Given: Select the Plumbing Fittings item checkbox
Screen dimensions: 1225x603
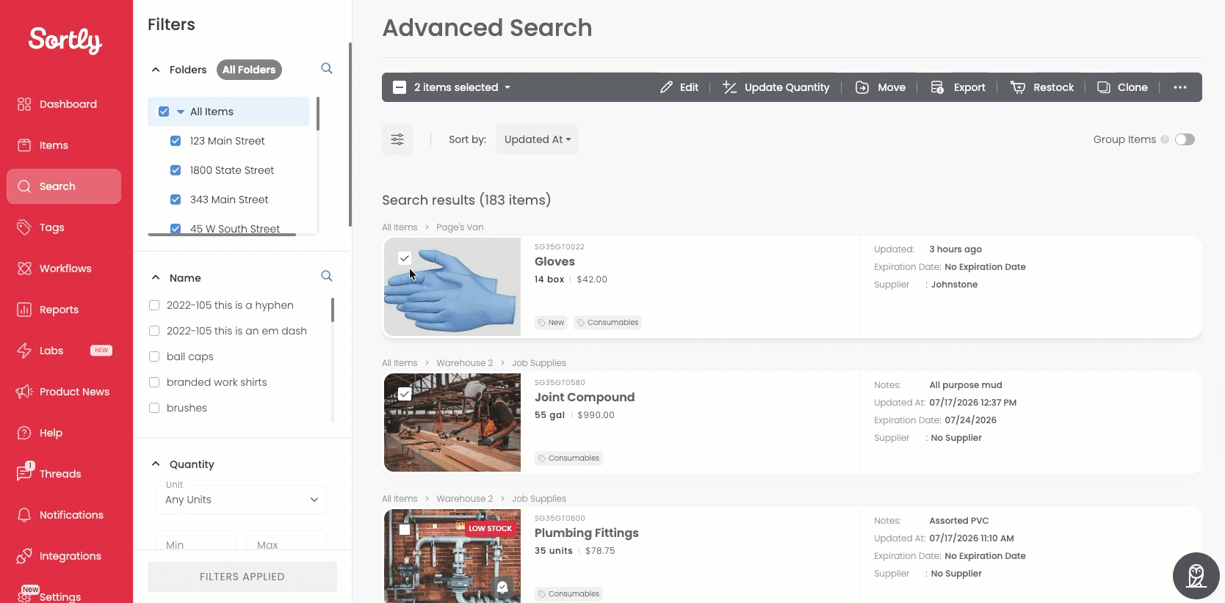Looking at the screenshot, I should [405, 530].
